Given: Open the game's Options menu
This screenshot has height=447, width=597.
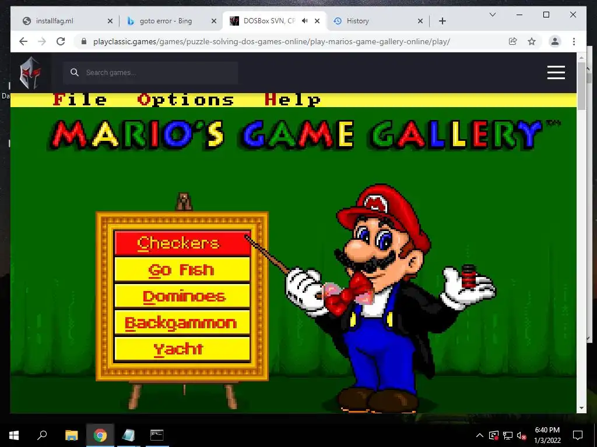Looking at the screenshot, I should point(185,100).
